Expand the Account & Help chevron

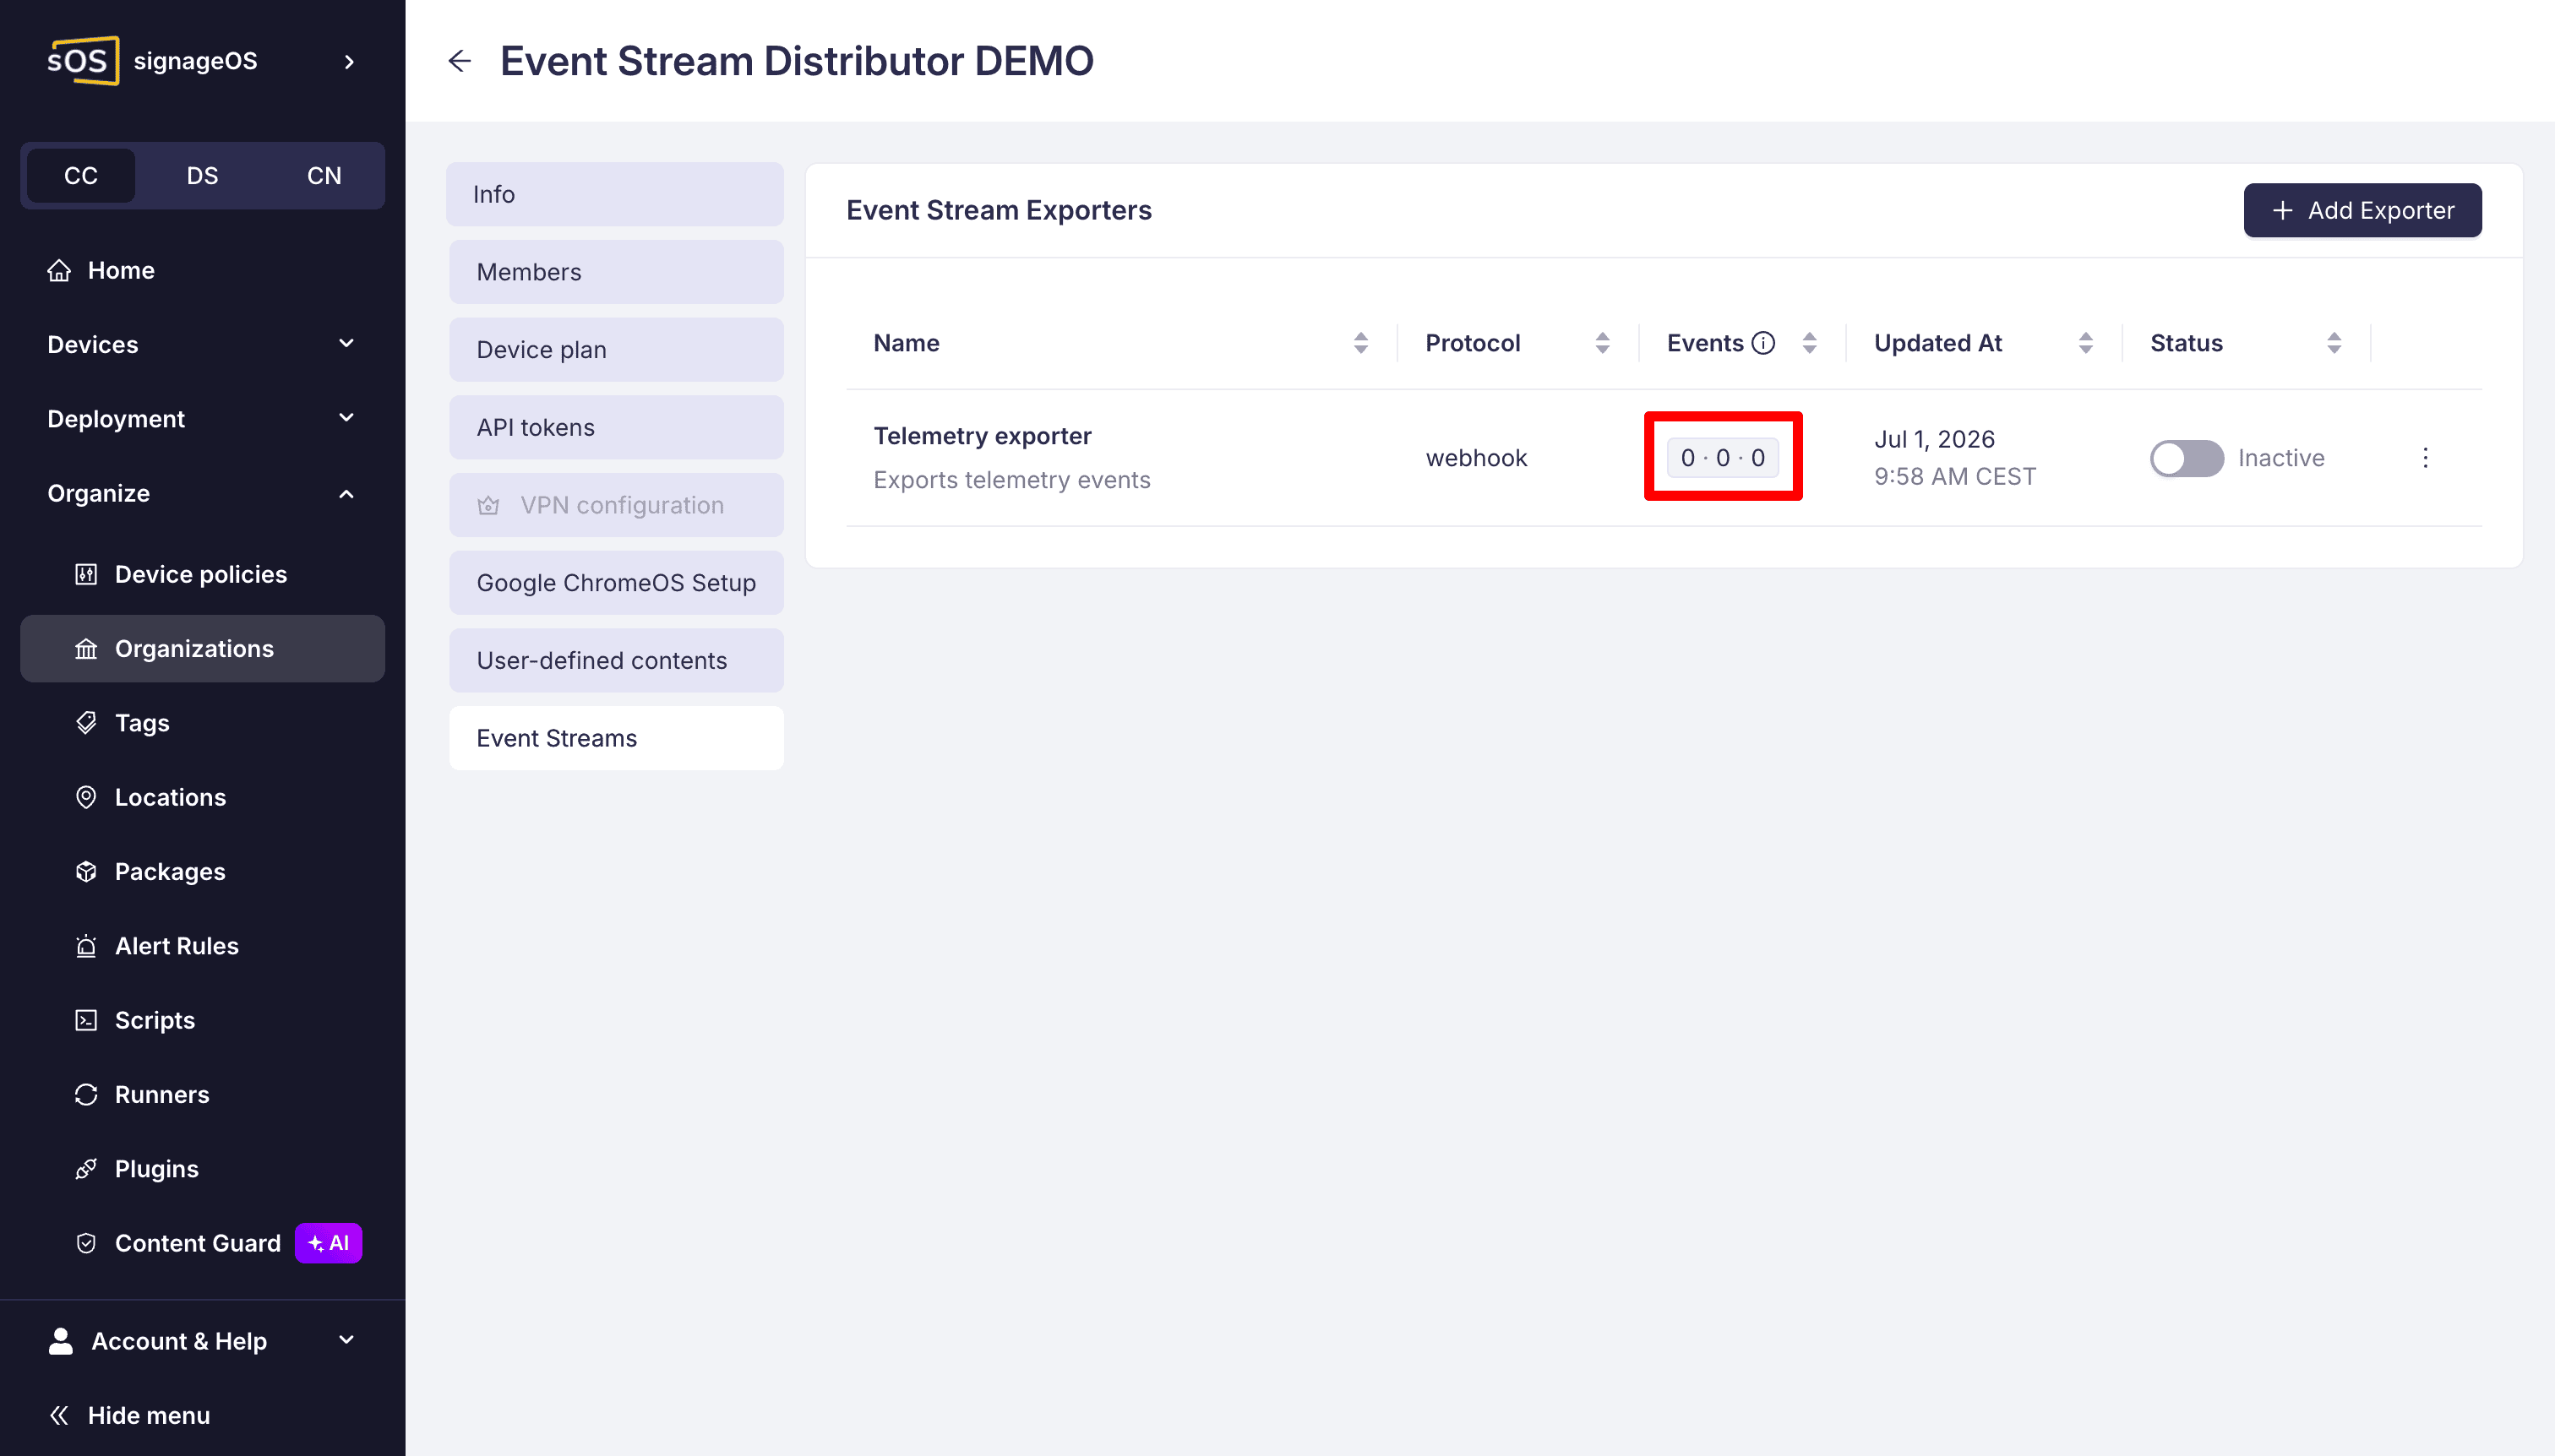click(x=346, y=1340)
